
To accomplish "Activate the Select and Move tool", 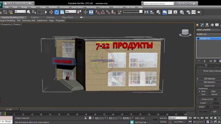I will pyautogui.click(x=51, y=12).
